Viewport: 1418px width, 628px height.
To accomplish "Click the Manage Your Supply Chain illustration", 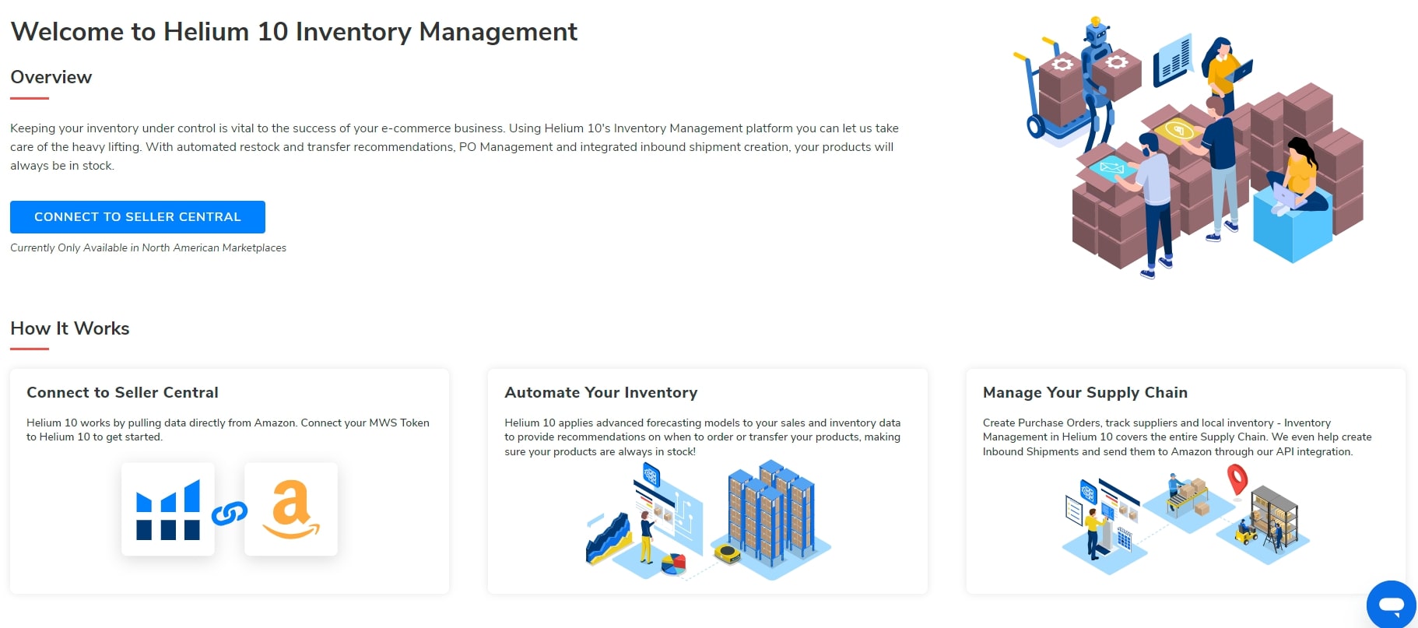I will coord(1186,519).
